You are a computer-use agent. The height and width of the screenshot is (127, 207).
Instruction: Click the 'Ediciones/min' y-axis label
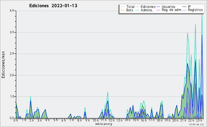pos(3,65)
